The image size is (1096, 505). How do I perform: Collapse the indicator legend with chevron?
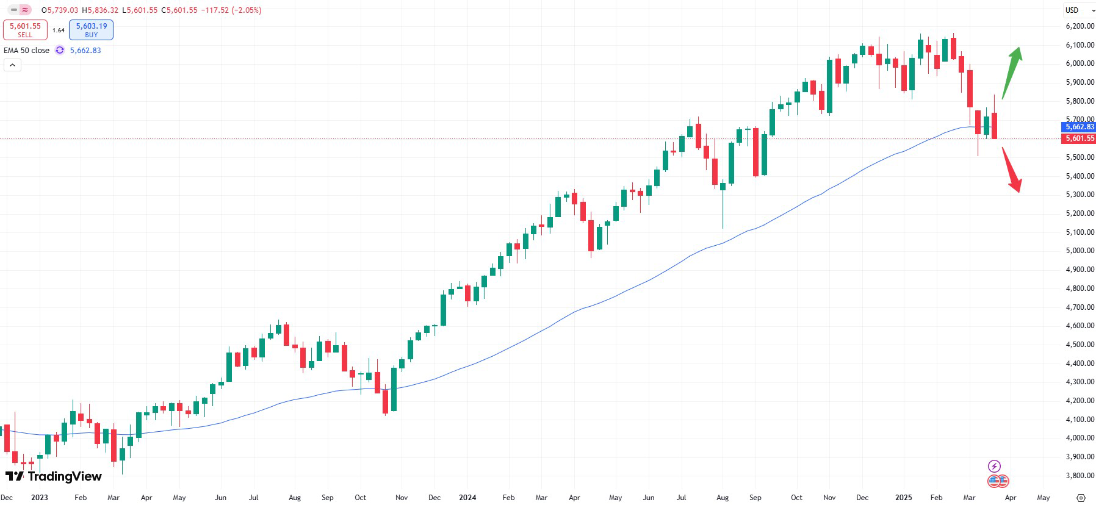(x=12, y=65)
